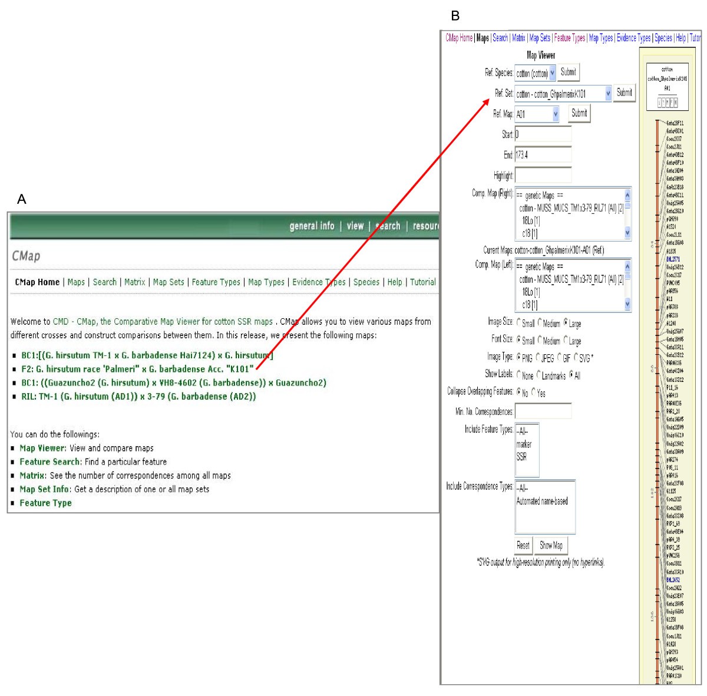The height and width of the screenshot is (696, 707).
Task: Click the Show Map button
Action: [x=551, y=546]
